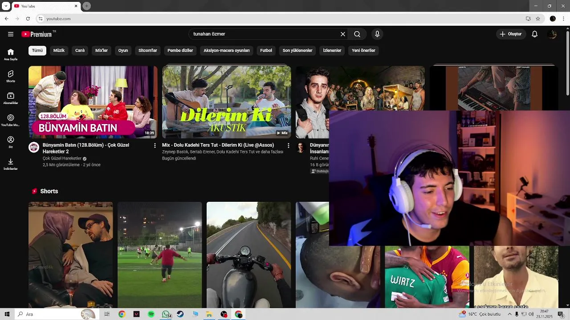The image size is (570, 320).
Task: Open WhatsApp from the taskbar
Action: (x=166, y=314)
